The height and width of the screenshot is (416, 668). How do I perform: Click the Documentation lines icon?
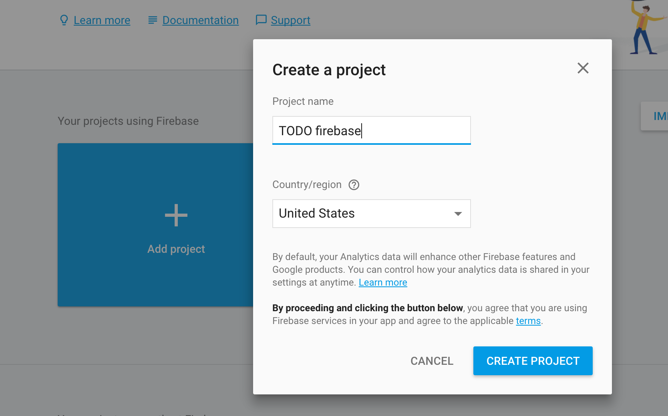(x=152, y=20)
